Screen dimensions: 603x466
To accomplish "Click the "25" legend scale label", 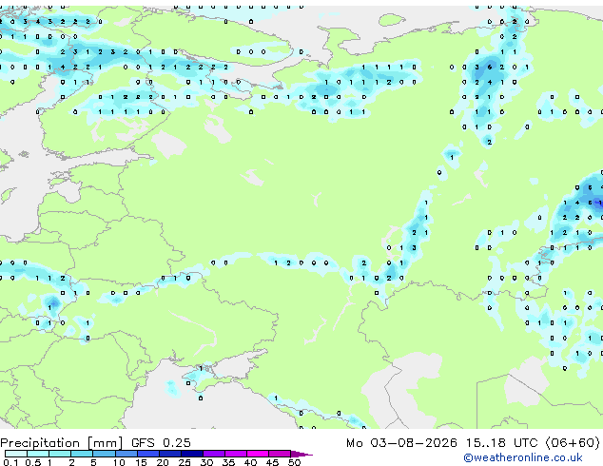I will [x=185, y=462].
